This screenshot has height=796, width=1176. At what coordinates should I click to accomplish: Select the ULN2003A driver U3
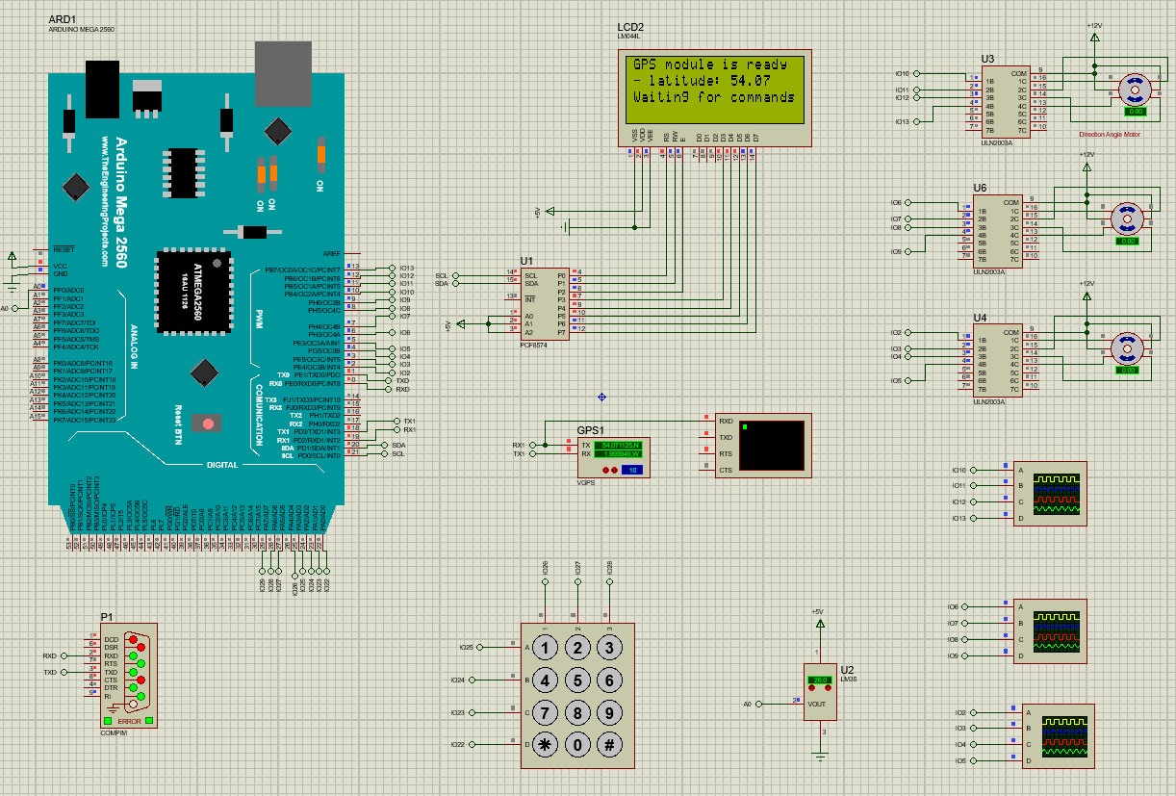point(1004,101)
